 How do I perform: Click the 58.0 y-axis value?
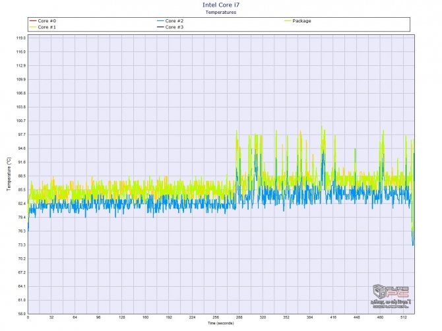coord(21,314)
